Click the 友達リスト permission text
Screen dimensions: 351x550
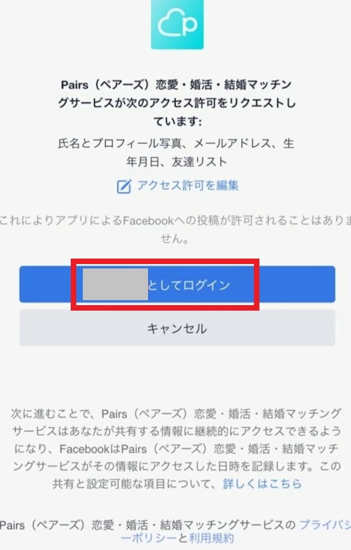point(199,162)
